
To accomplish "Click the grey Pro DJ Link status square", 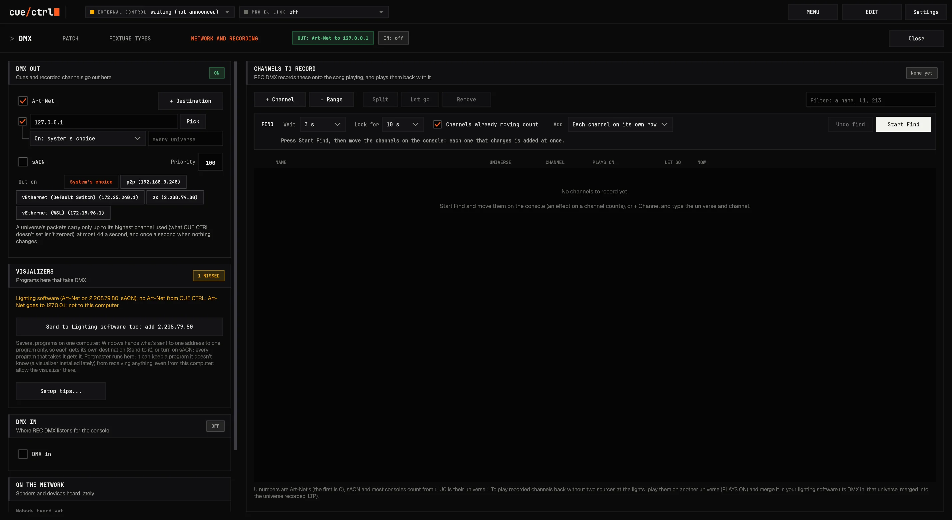I will (246, 12).
